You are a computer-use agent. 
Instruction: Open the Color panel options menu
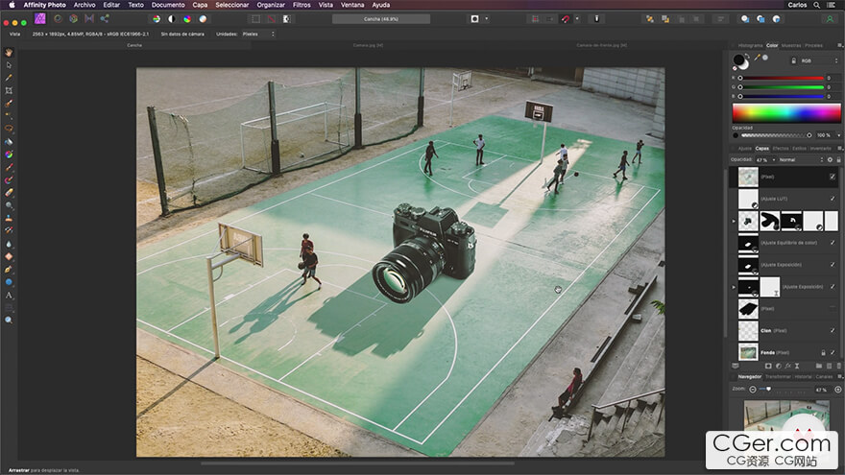[x=839, y=45]
